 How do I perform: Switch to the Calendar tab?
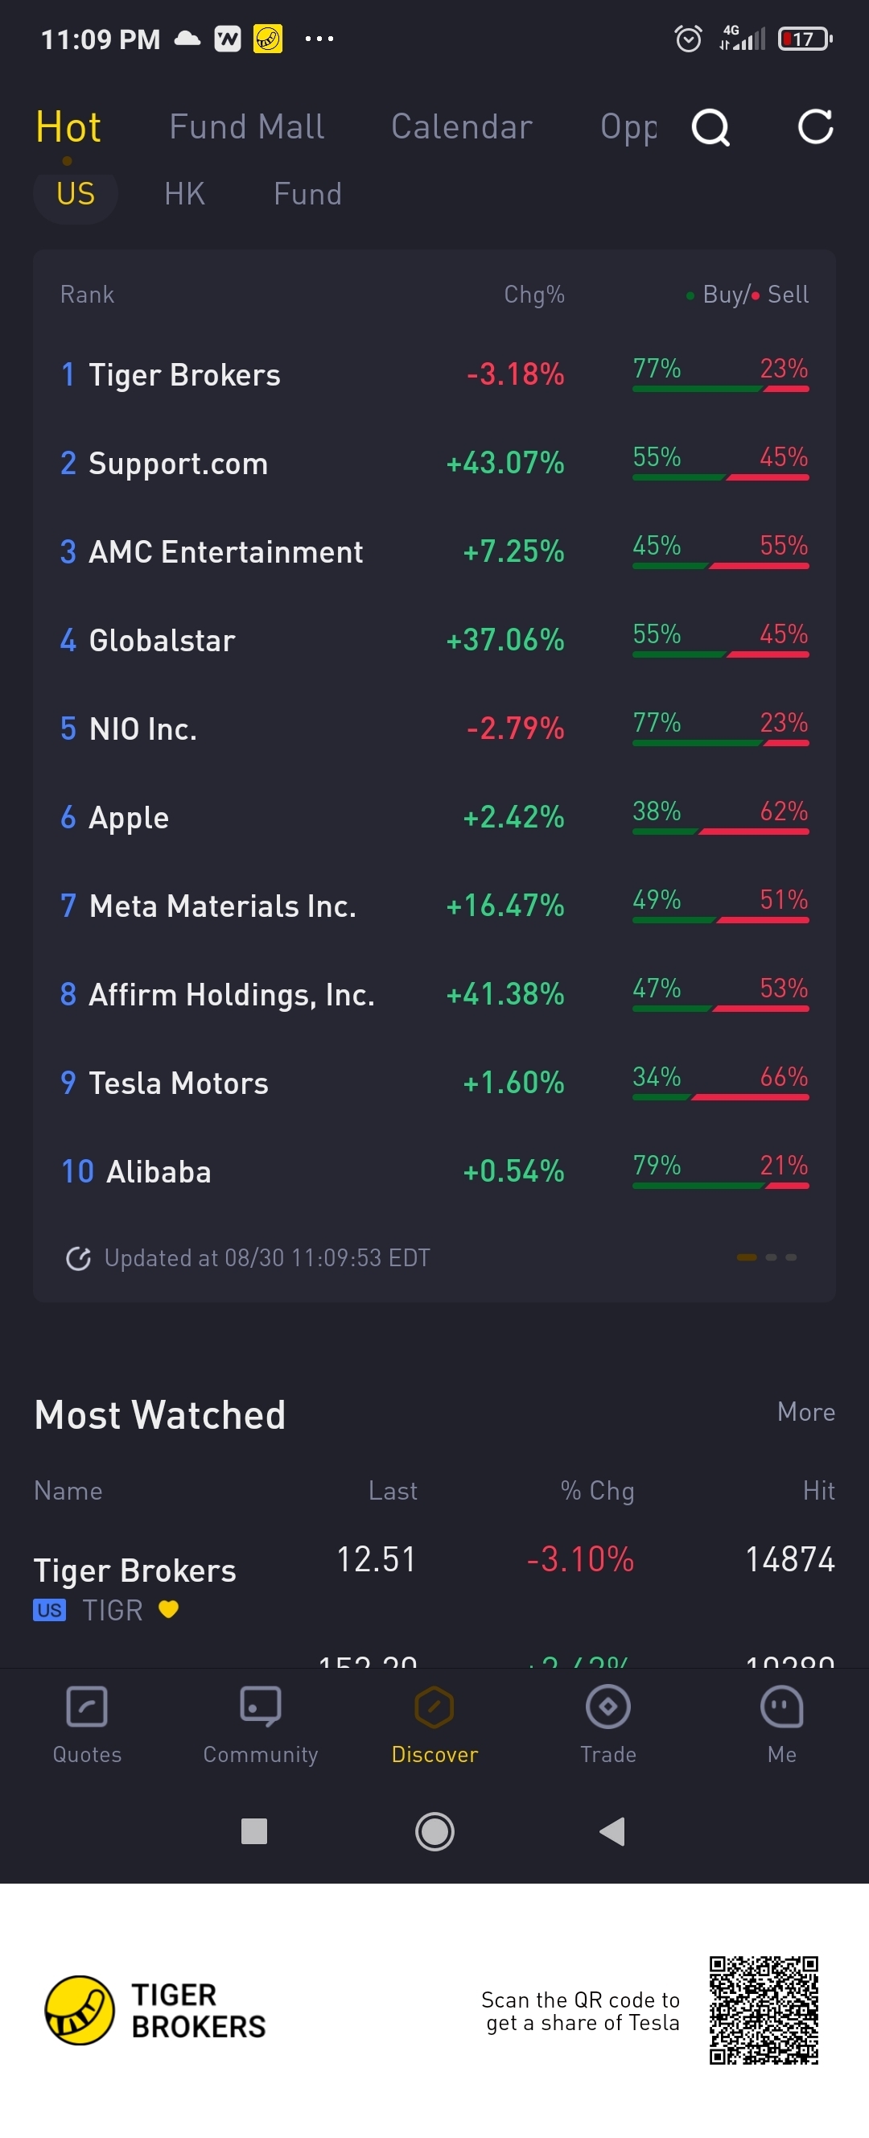point(463,127)
